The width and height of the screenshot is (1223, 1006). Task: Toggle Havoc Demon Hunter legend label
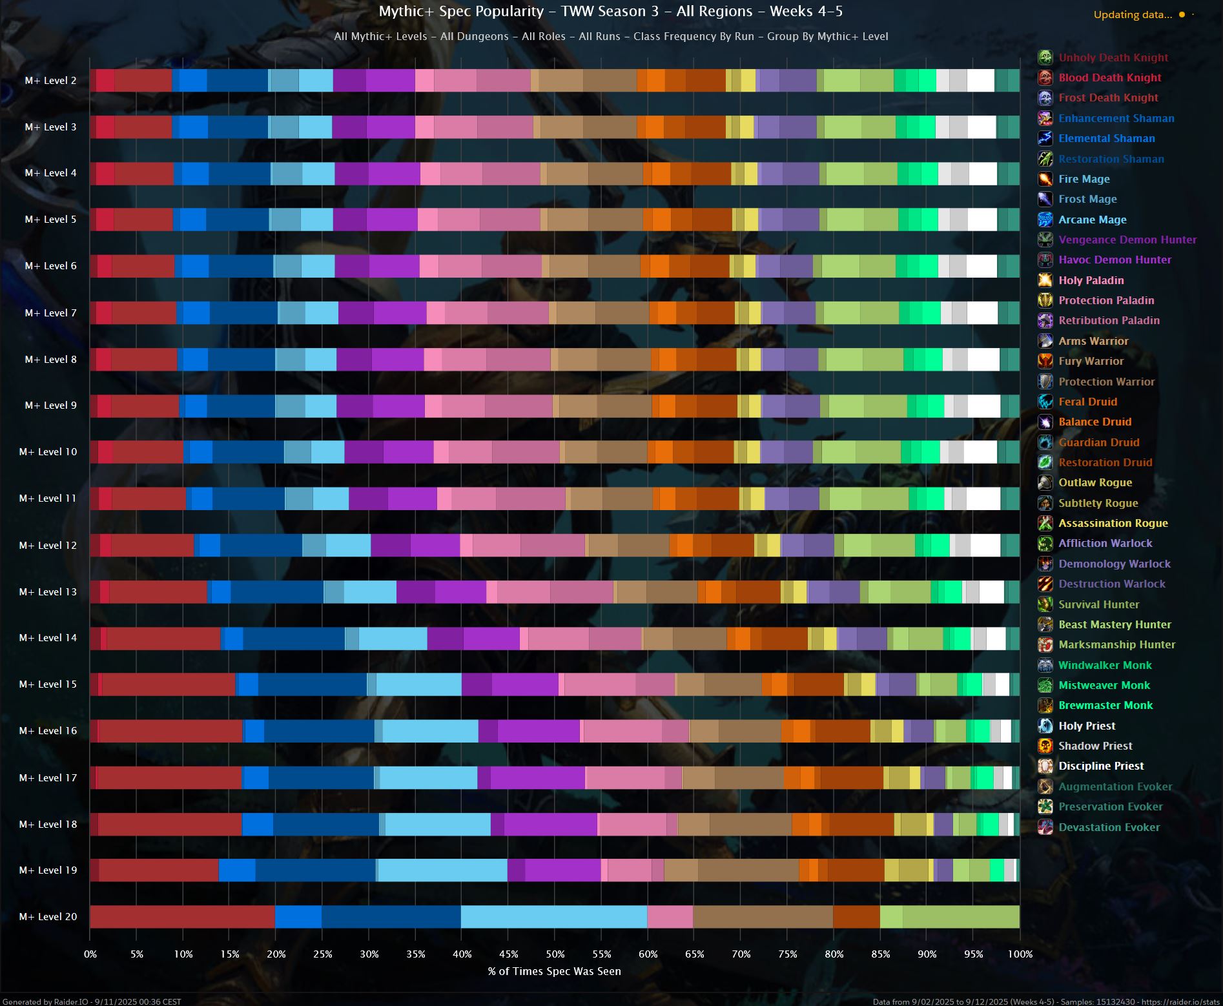(1115, 260)
